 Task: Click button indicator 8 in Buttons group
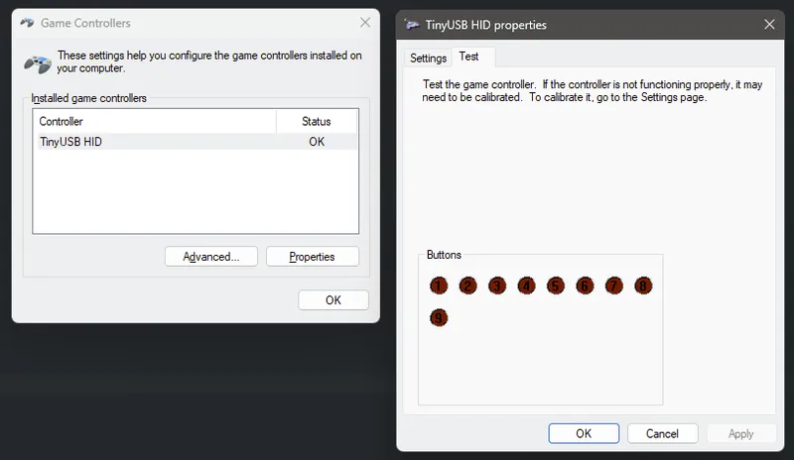click(x=643, y=286)
